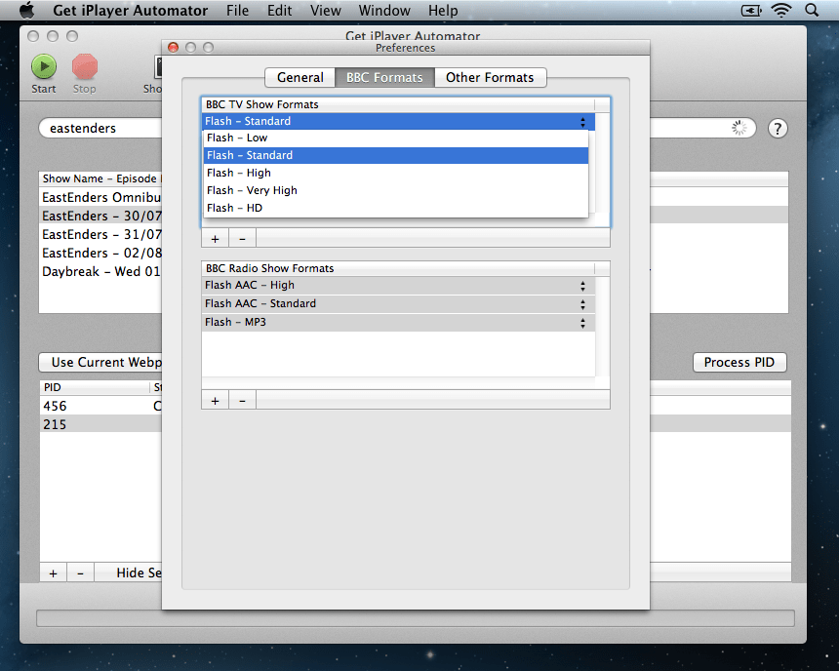Click the eastenders search field

pos(100,129)
